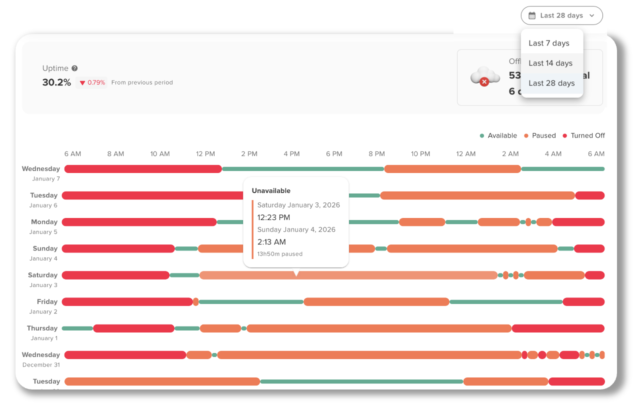
Task: Select Last 14 days option
Action: (x=550, y=63)
